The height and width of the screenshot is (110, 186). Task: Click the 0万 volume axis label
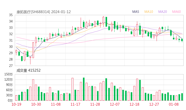coord(10,100)
